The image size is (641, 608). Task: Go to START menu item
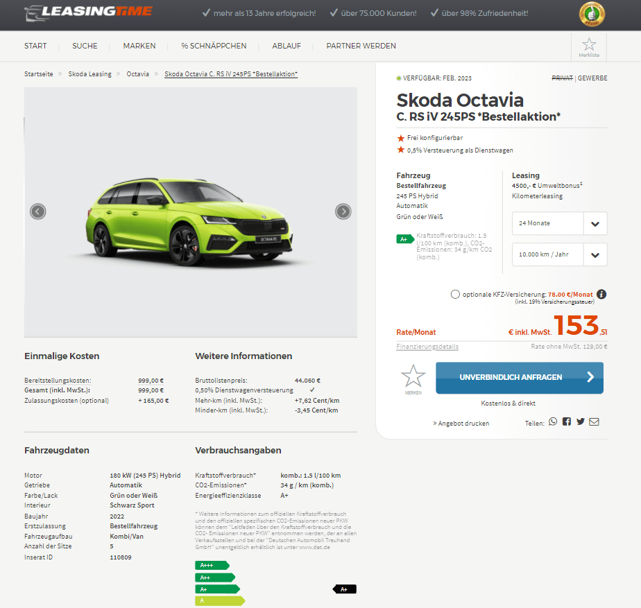pos(35,46)
